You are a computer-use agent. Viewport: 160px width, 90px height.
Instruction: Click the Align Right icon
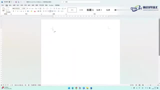(48, 11)
